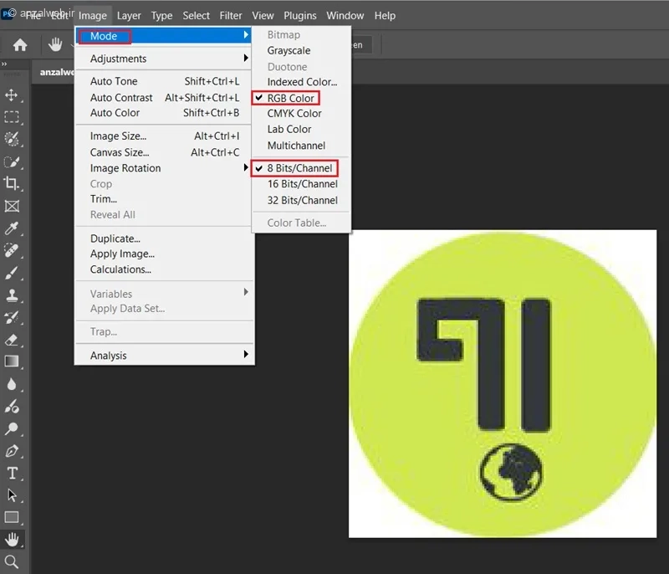The width and height of the screenshot is (669, 574).
Task: Select the Zoom-like magnifier in toolbar middle
Action: pyautogui.click(x=12, y=428)
